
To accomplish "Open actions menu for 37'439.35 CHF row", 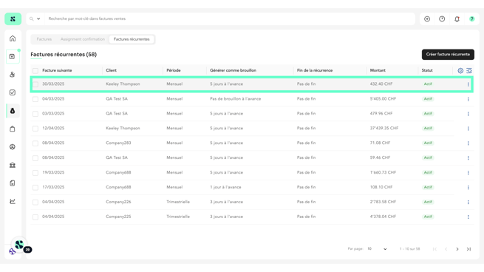I will point(468,129).
